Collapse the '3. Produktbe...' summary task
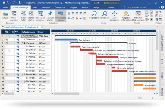The height and width of the screenshot is (109, 165). (22, 74)
